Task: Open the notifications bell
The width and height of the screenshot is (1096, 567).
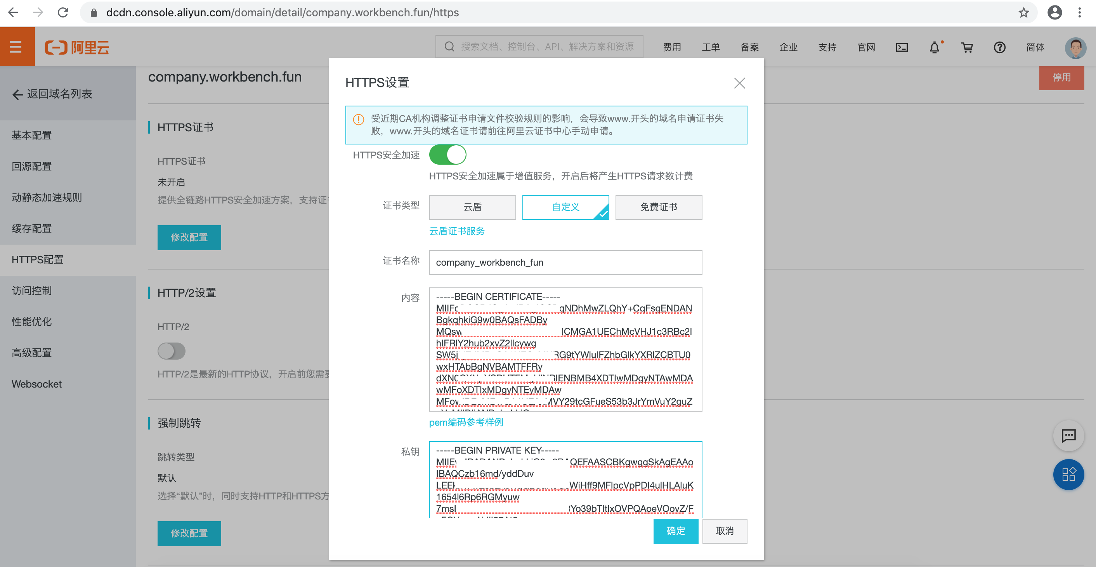Action: [x=934, y=47]
